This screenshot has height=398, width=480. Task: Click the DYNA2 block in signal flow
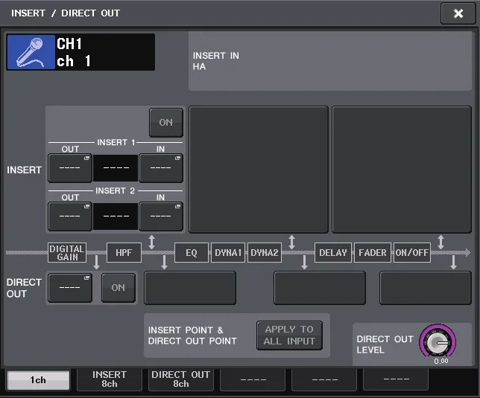(264, 253)
